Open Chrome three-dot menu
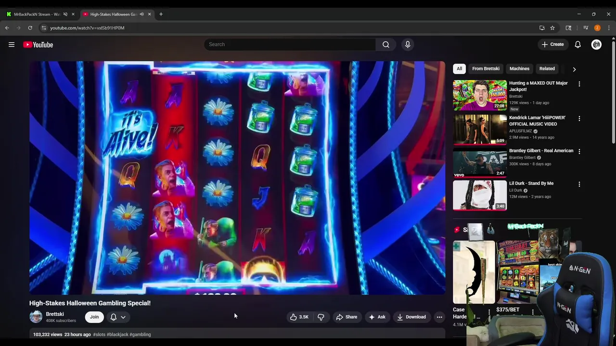The image size is (616, 346). [x=609, y=28]
